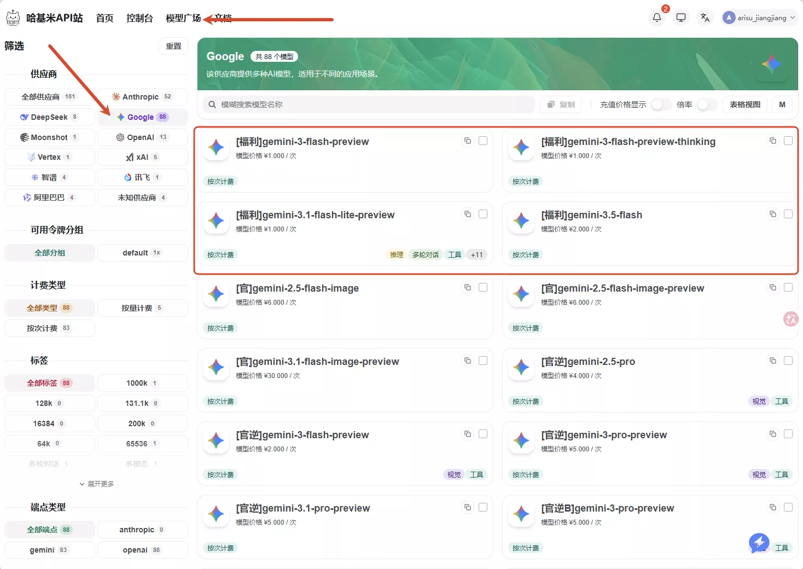
Task: Filter by 智谱 provider
Action: click(x=50, y=177)
